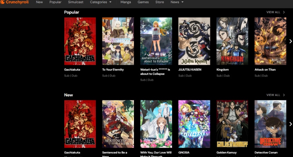The width and height of the screenshot is (293, 157).
Task: Open Watari-kun's Collapse poster
Action: 156,41
